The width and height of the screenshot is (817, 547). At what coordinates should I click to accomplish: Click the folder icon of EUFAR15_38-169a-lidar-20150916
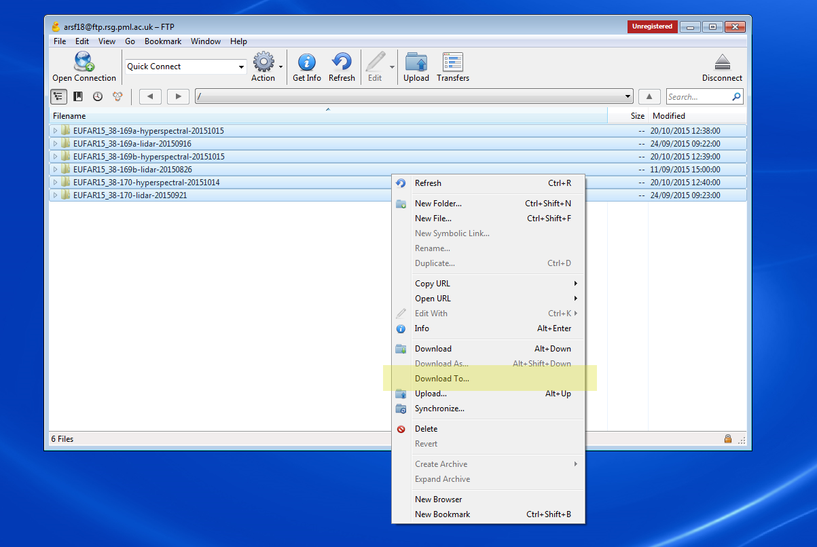click(66, 144)
